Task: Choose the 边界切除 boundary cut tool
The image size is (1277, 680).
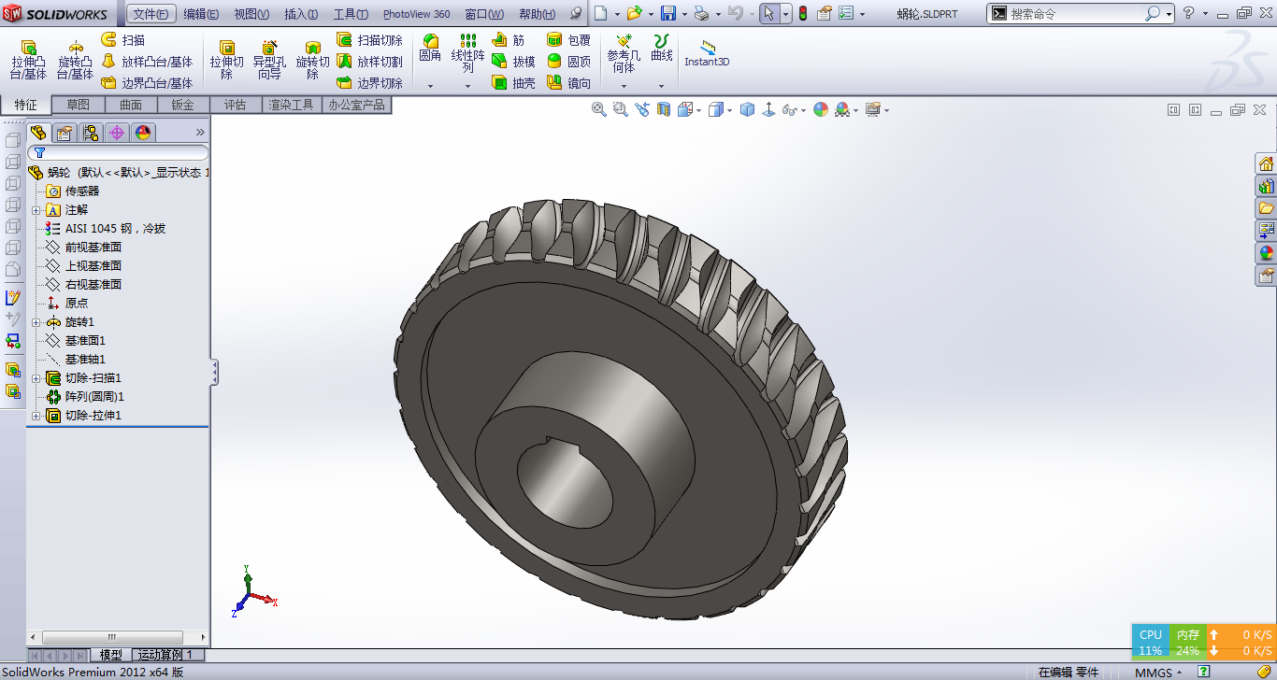Action: click(369, 83)
